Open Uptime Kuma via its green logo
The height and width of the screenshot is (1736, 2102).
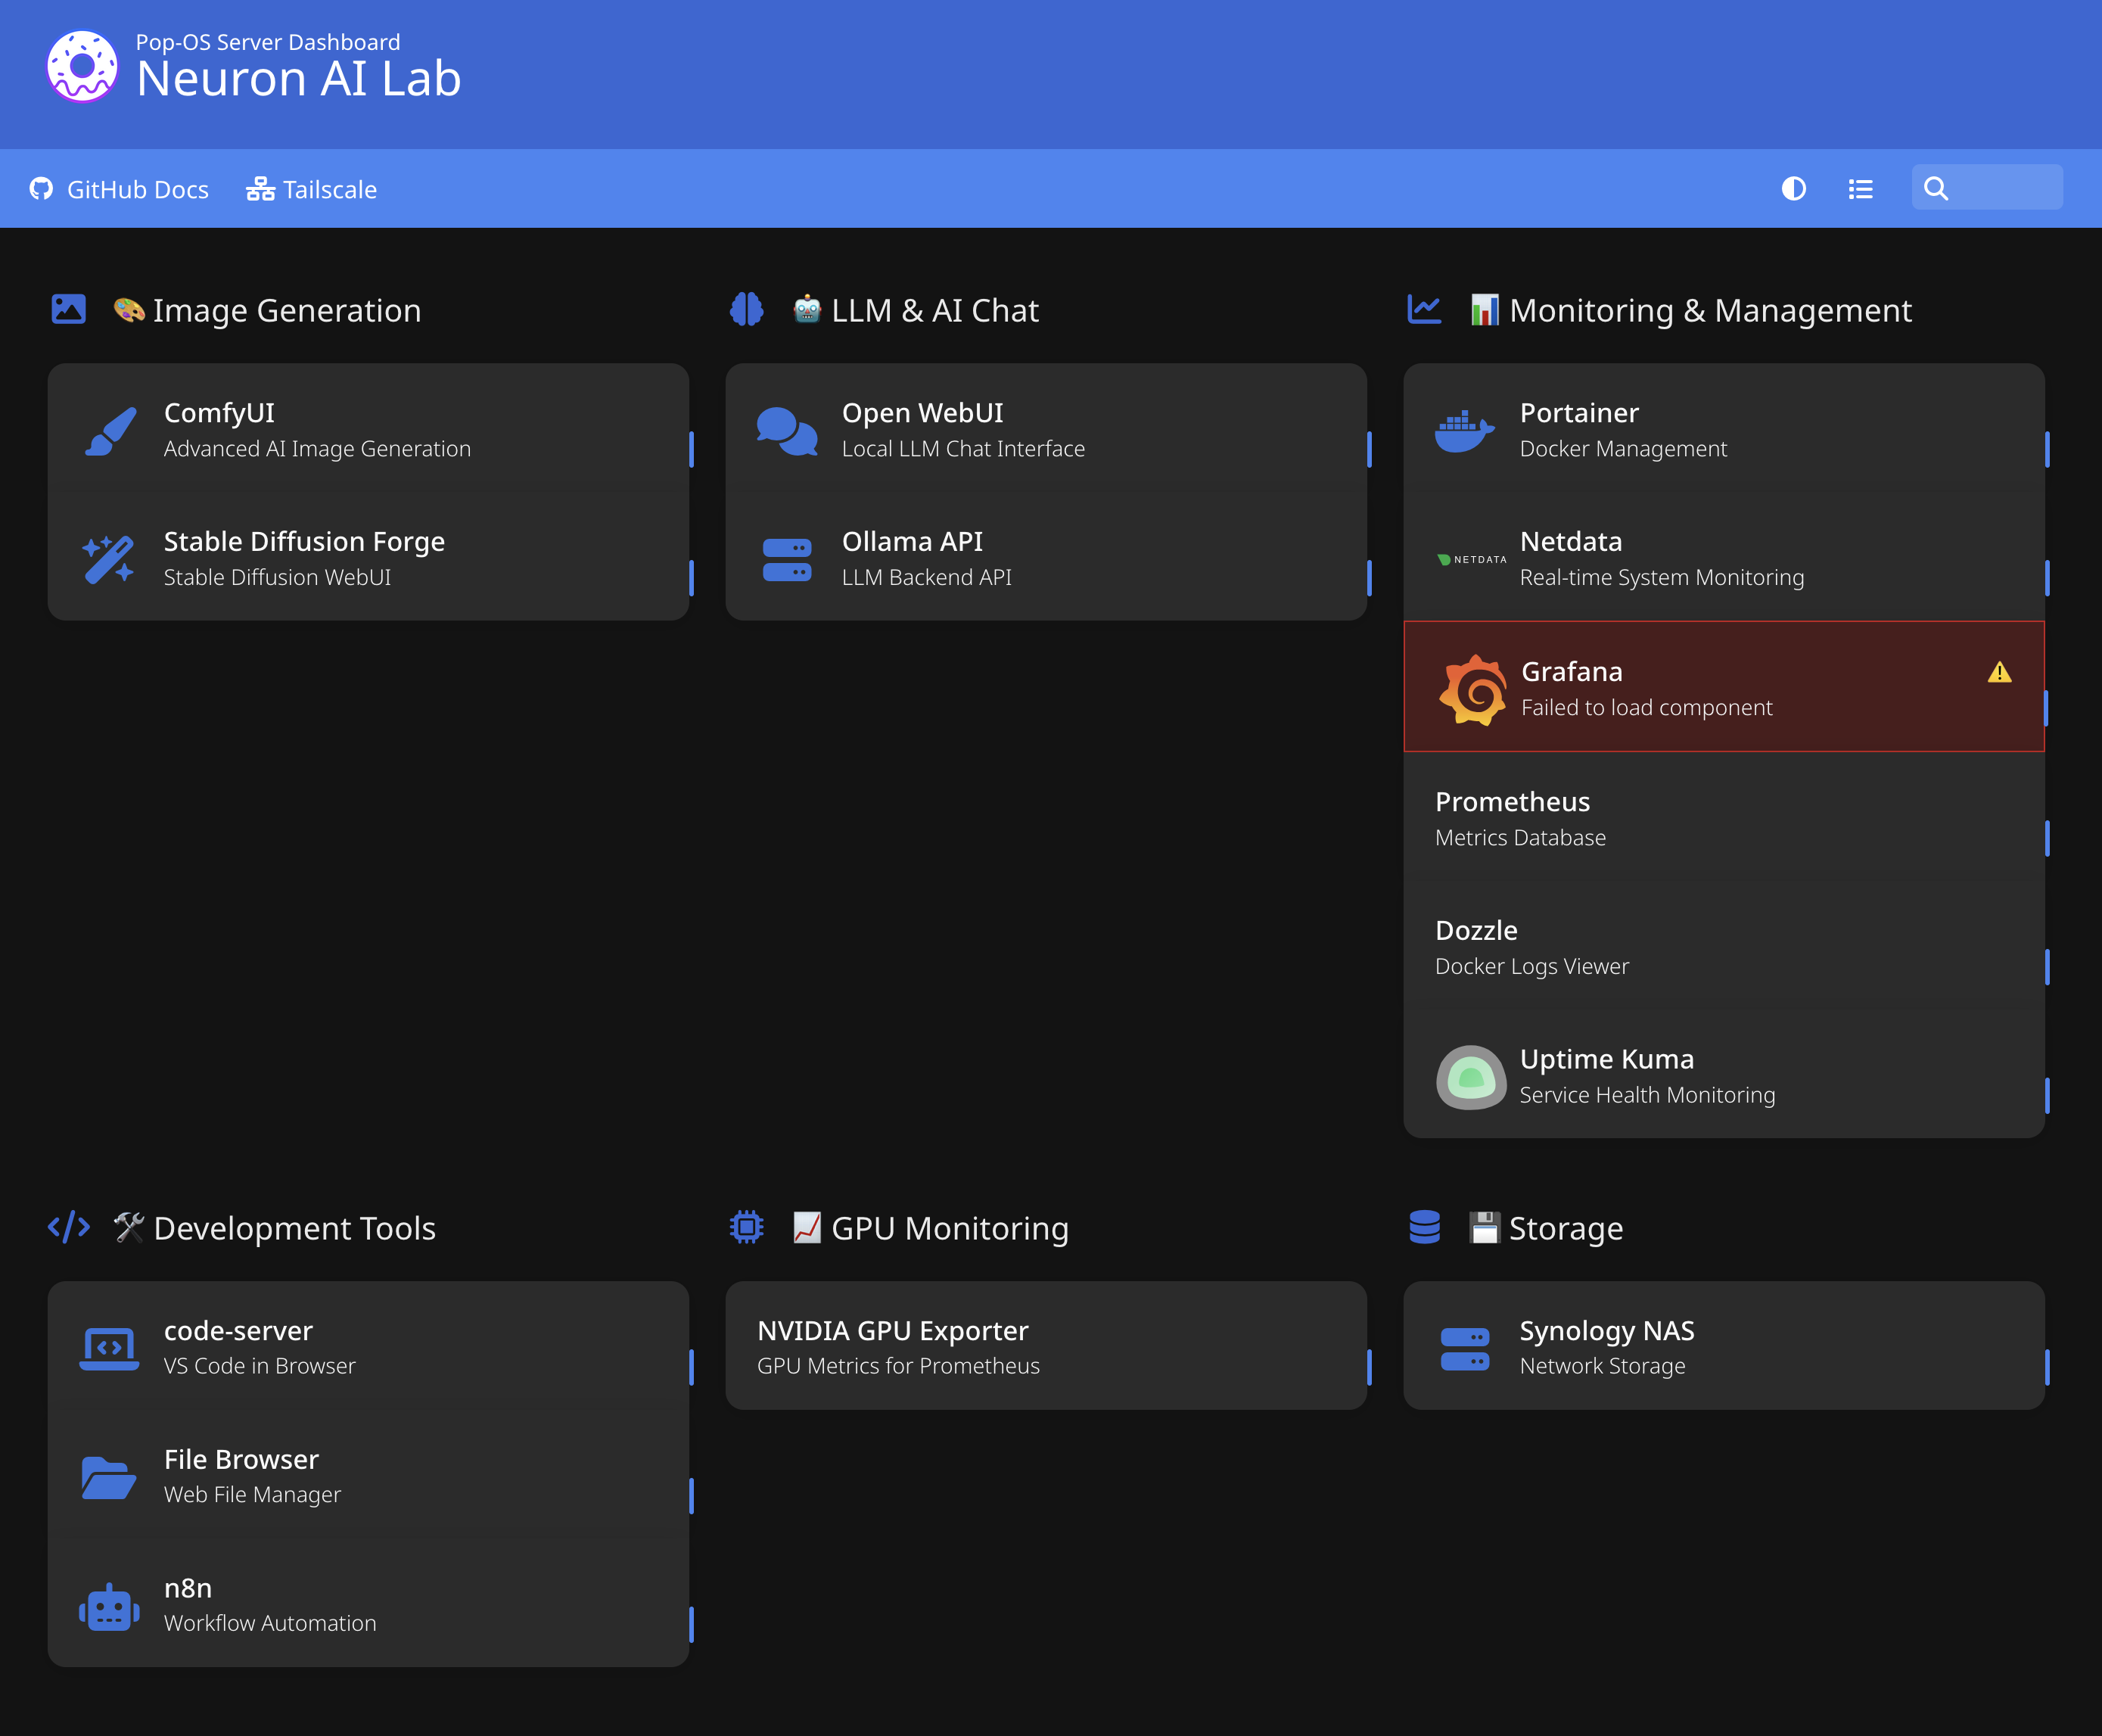click(1470, 1078)
